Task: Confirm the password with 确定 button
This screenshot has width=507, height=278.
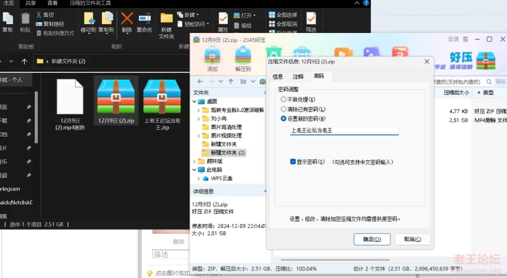Action: (x=372, y=239)
